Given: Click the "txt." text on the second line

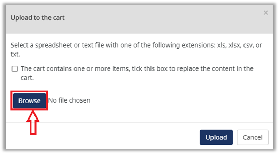Looking at the screenshot, I should pos(16,55).
